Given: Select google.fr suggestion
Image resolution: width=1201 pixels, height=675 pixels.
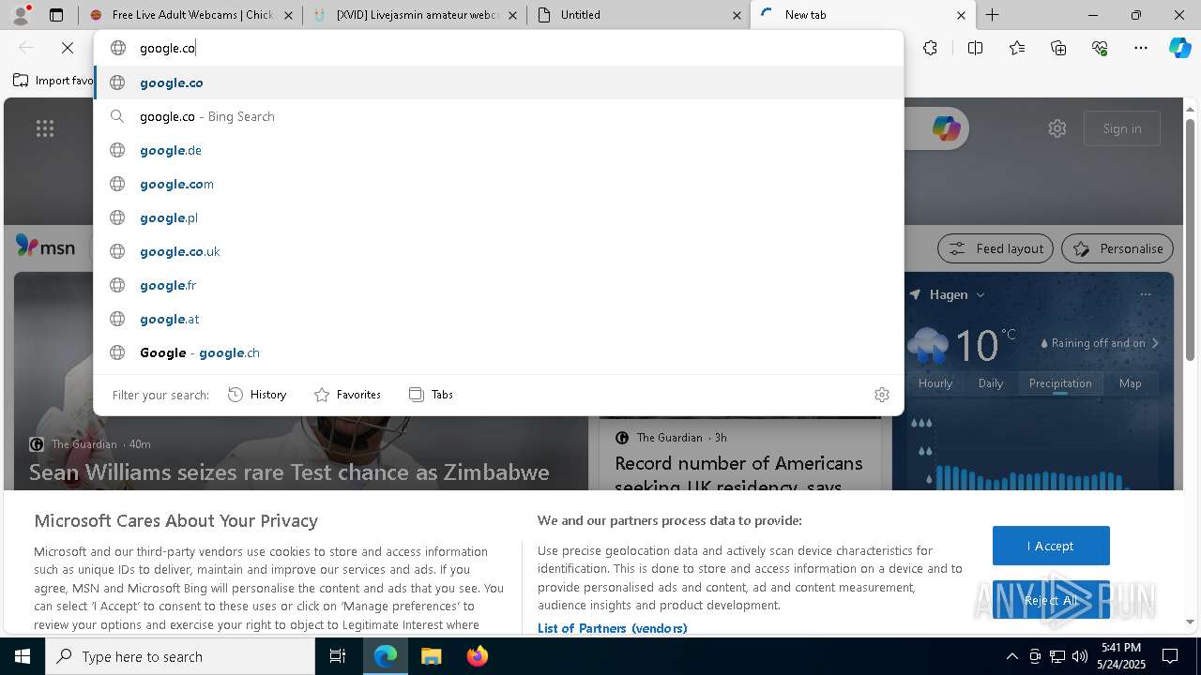Looking at the screenshot, I should pyautogui.click(x=499, y=285).
